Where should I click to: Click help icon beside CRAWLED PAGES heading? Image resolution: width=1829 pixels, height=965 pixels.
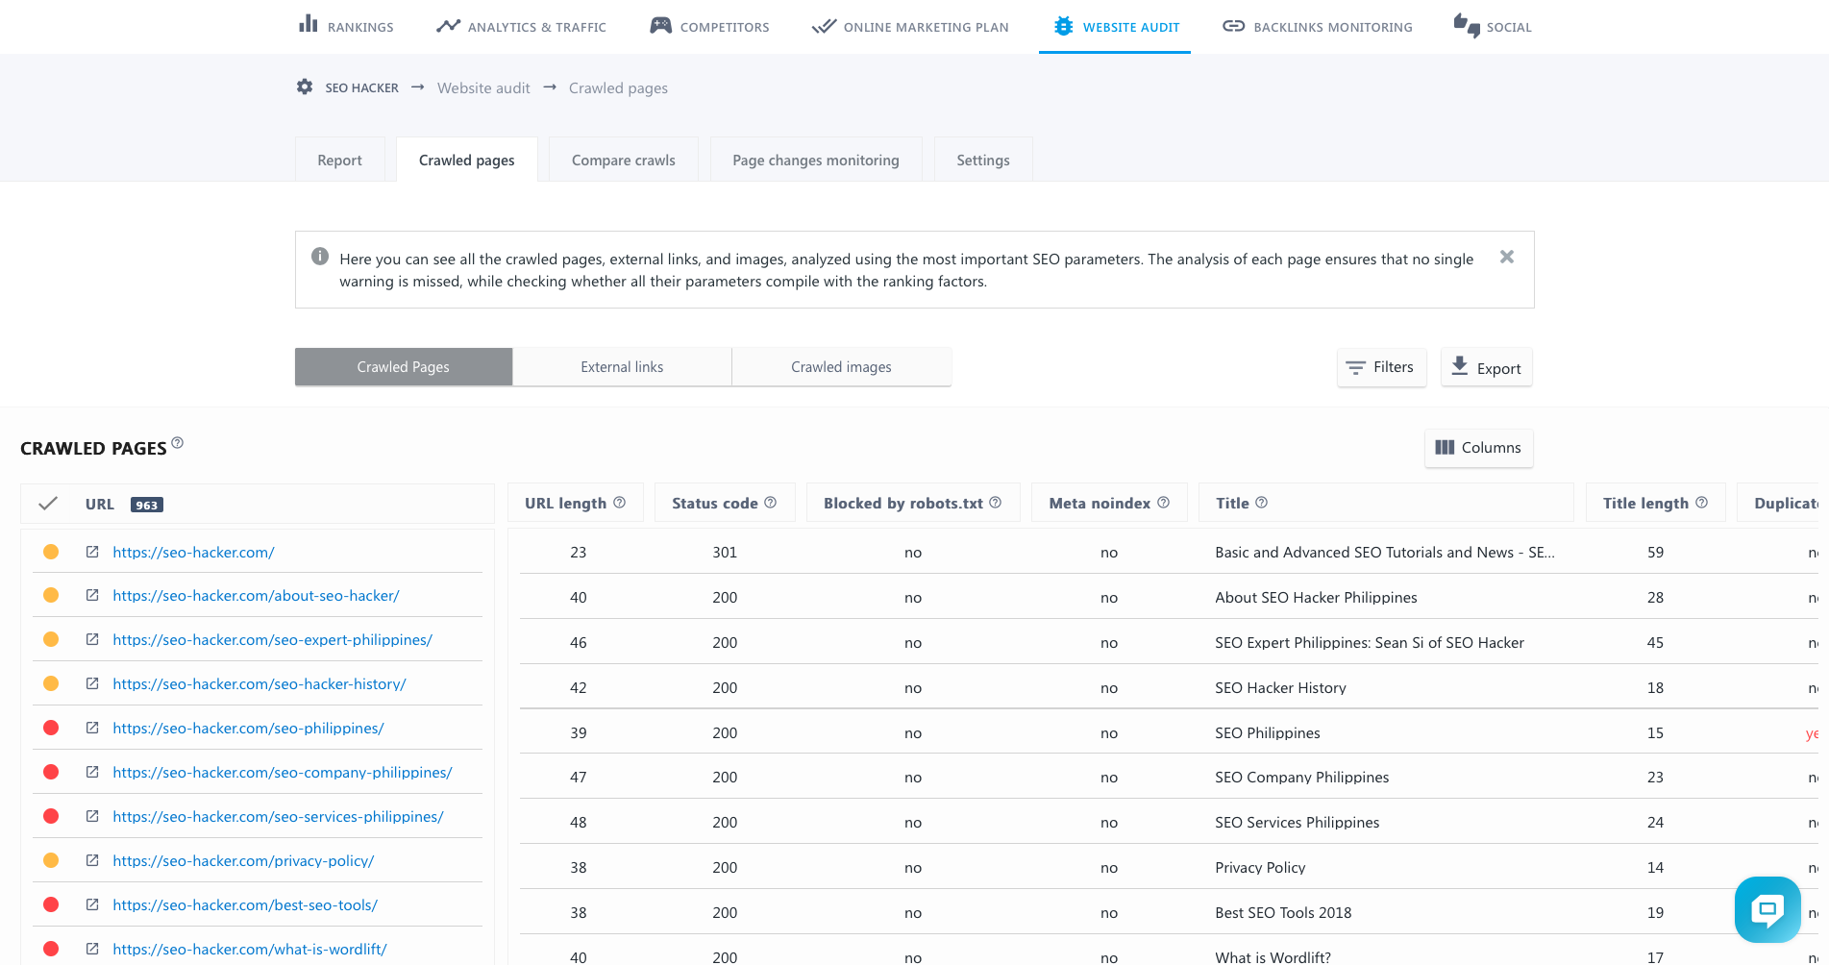coord(177,443)
